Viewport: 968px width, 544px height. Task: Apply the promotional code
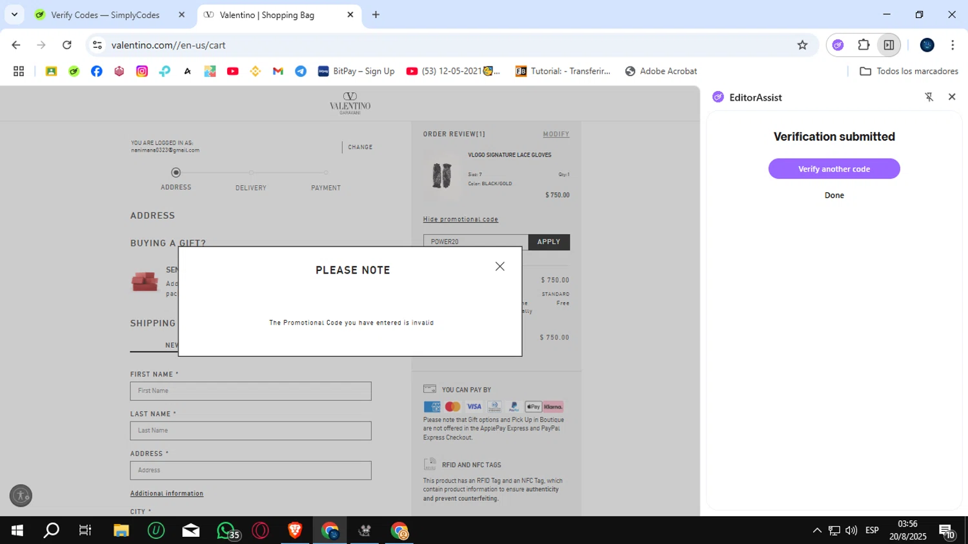(x=549, y=242)
